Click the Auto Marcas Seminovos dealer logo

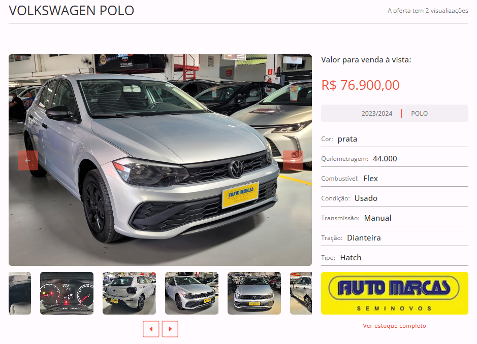(395, 293)
